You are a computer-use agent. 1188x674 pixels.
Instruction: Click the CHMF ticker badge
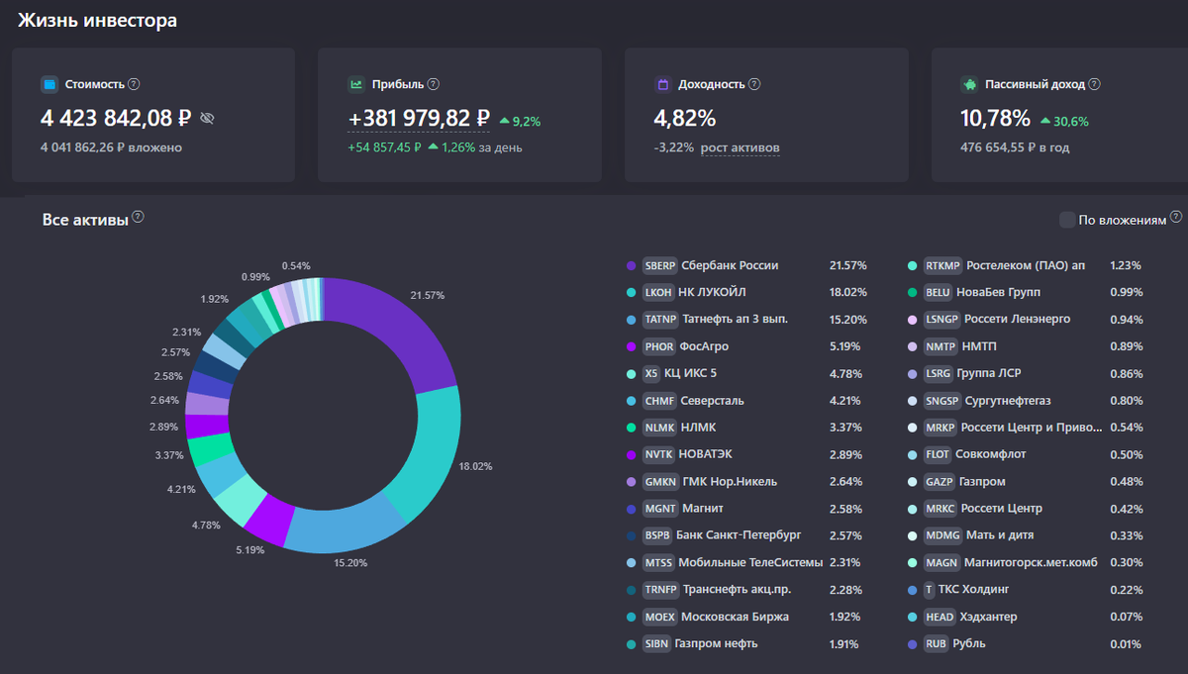click(x=658, y=401)
